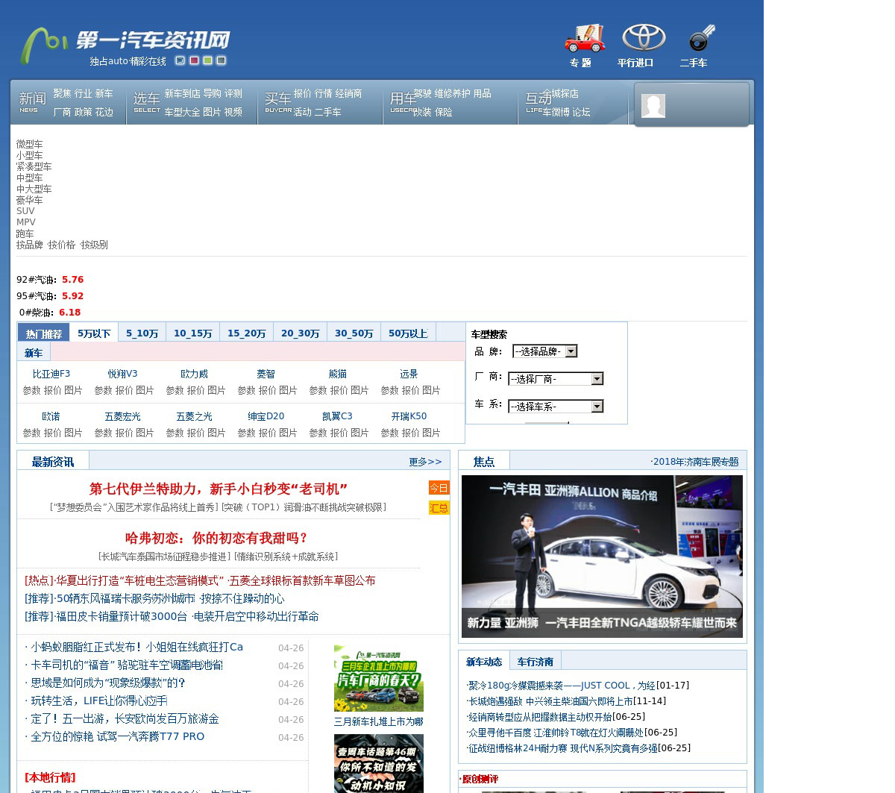Image resolution: width=895 pixels, height=793 pixels.
Task: Click the 按级别 filter link
Action: click(94, 245)
